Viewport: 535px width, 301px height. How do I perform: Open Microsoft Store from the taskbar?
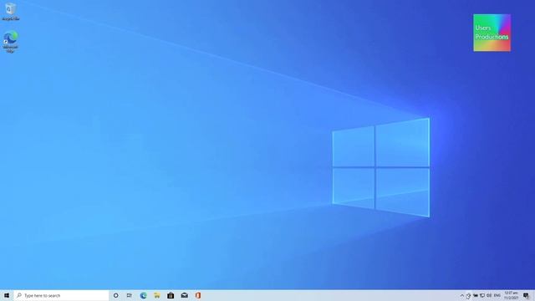tap(171, 295)
